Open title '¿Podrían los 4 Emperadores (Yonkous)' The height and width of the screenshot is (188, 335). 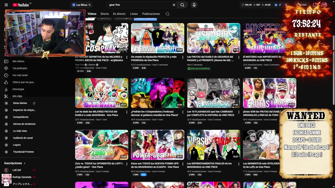click(155, 113)
